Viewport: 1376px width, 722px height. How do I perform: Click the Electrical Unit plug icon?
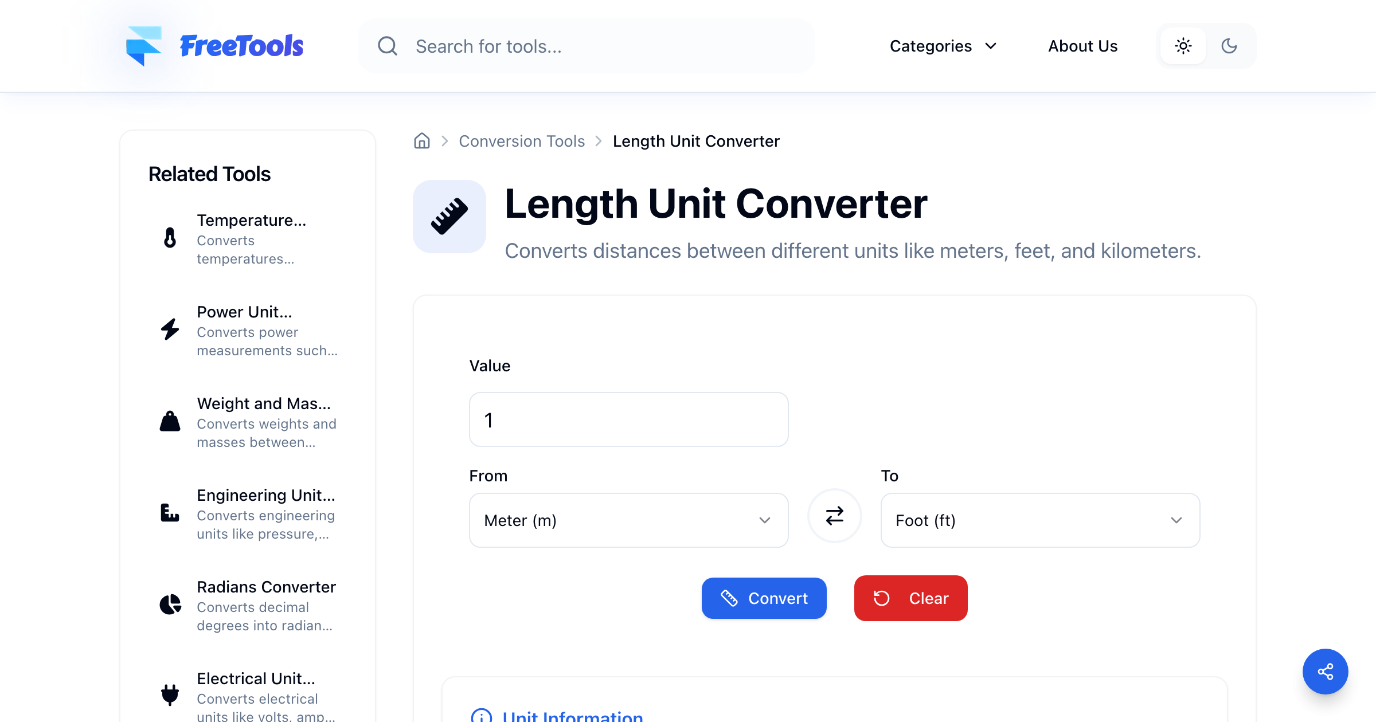pyautogui.click(x=170, y=694)
